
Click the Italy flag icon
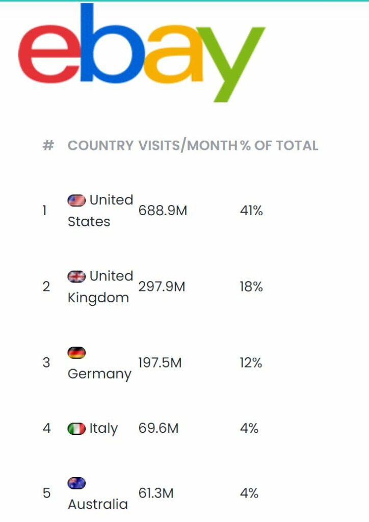(x=76, y=428)
